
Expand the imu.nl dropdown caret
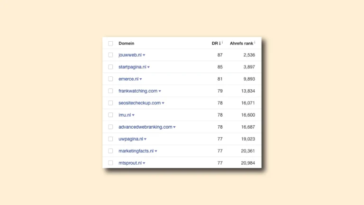133,115
